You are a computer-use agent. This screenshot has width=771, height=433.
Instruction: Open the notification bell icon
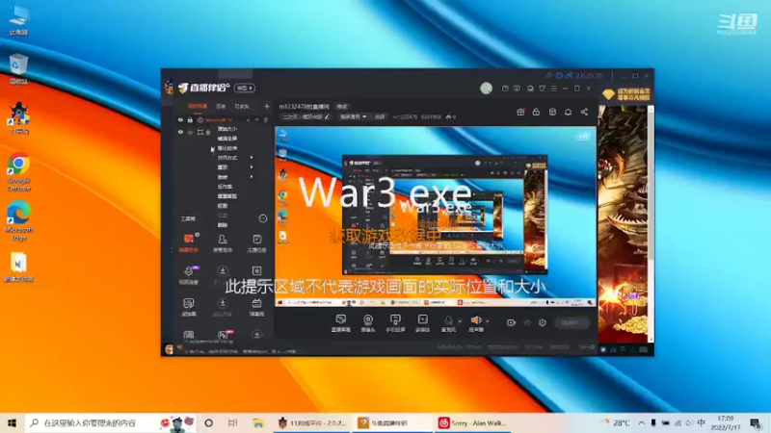[568, 112]
